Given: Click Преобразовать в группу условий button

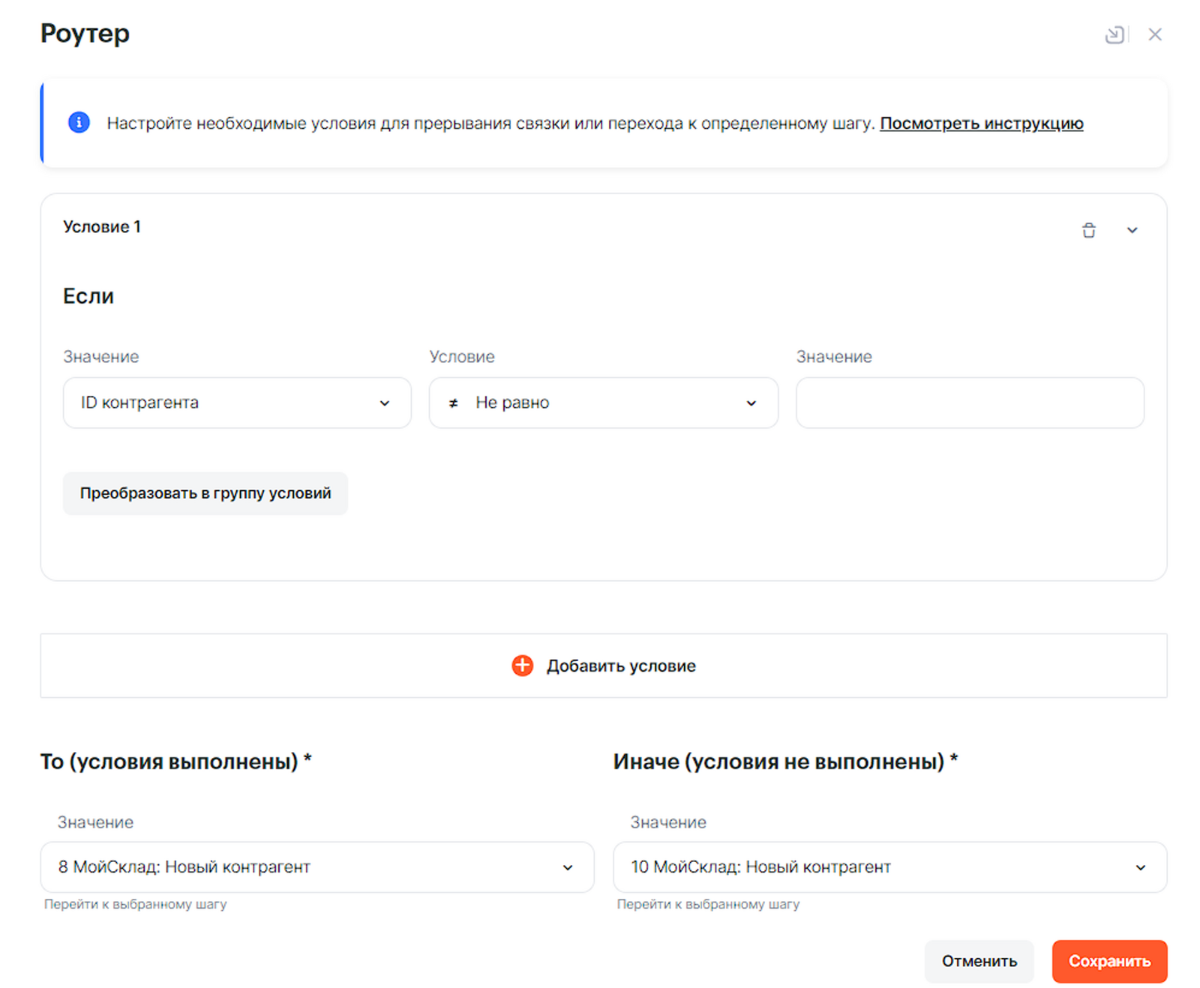Looking at the screenshot, I should (x=205, y=493).
